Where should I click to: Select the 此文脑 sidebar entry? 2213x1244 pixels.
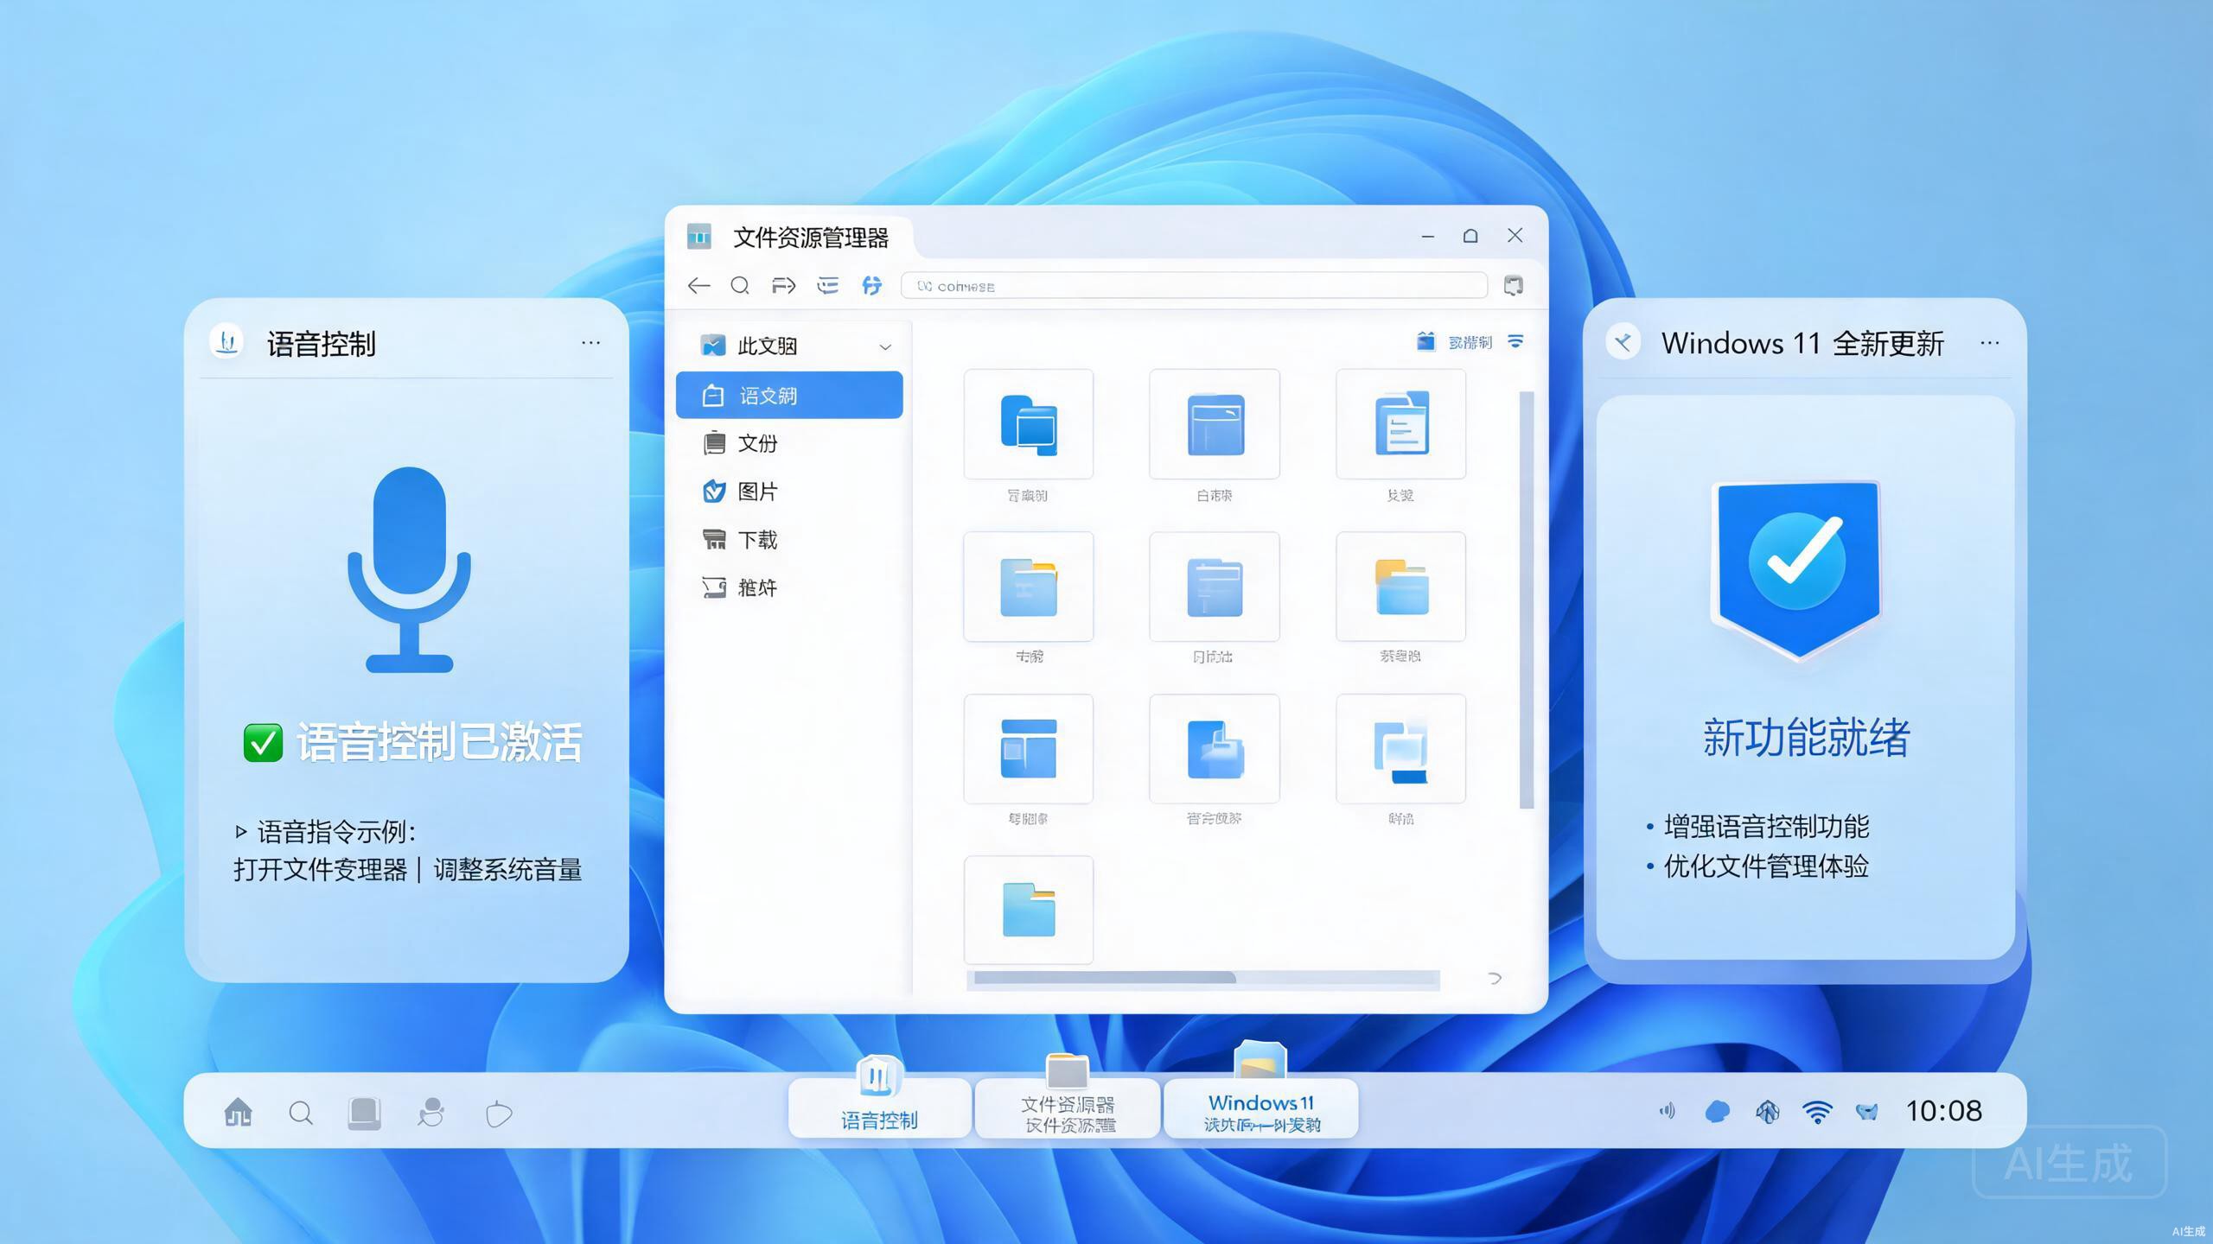point(789,346)
